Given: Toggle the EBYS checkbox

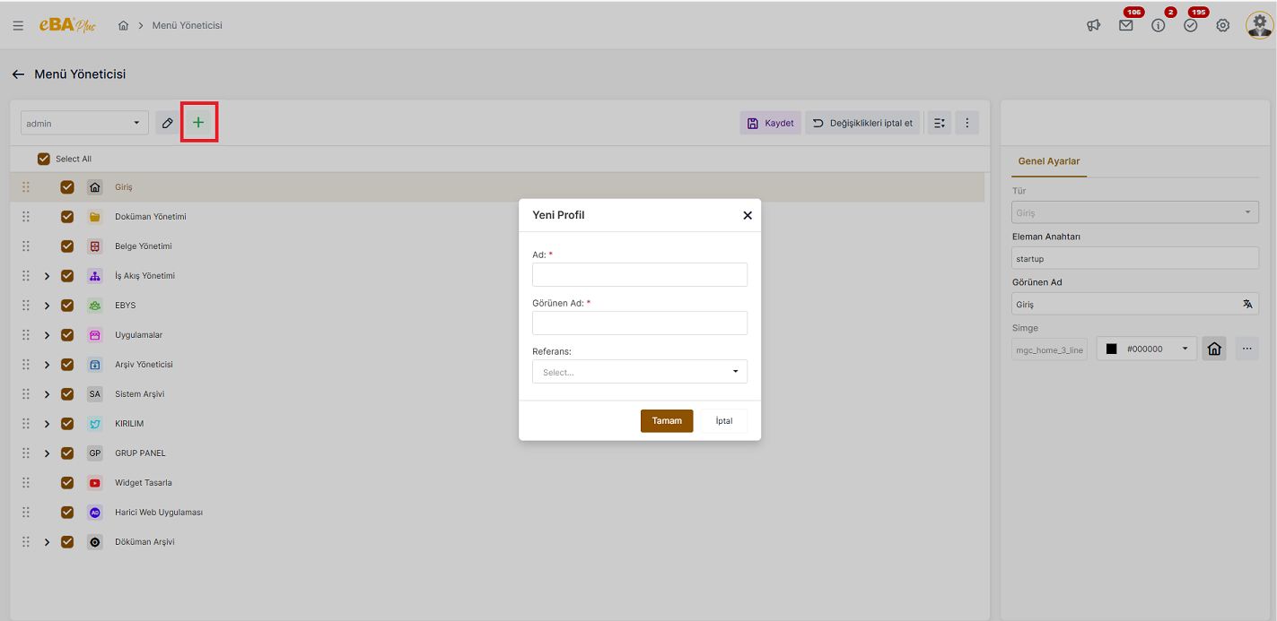Looking at the screenshot, I should point(67,306).
